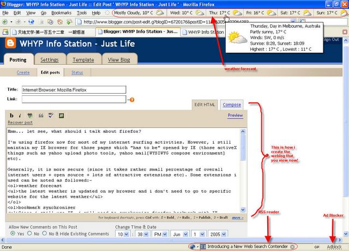349x251 pixels.
Task: Open the Bookmarks menu
Action: [x=61, y=13]
